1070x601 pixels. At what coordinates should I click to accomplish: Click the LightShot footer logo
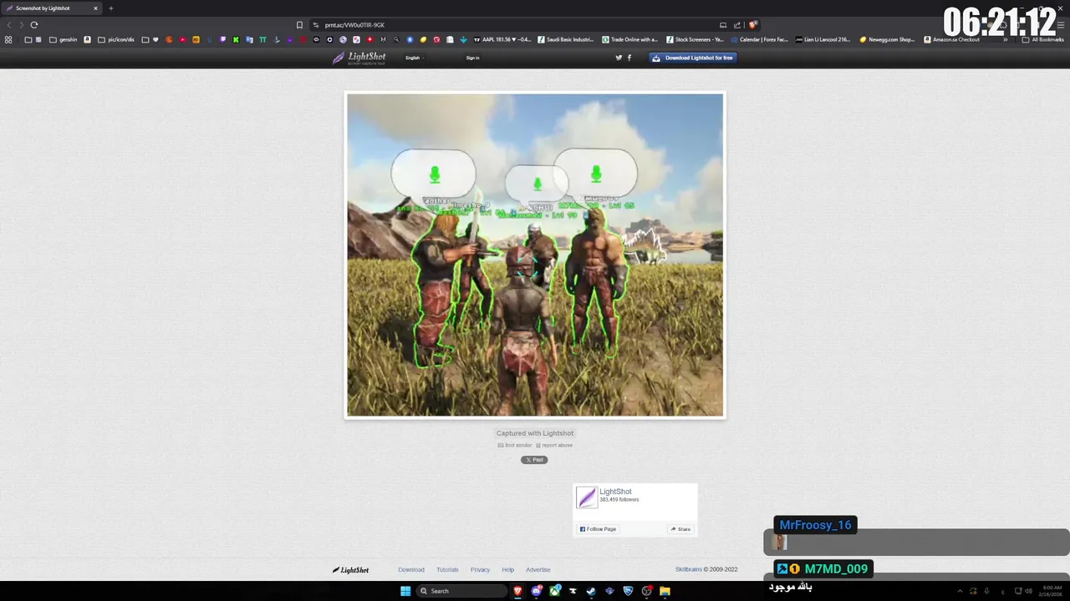[350, 570]
